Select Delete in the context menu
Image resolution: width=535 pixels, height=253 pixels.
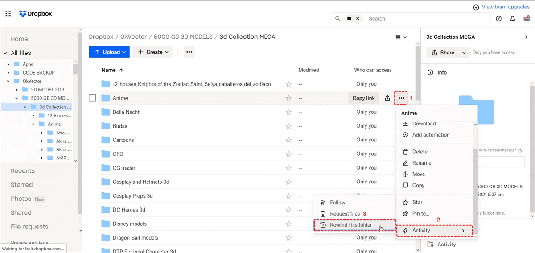click(420, 152)
